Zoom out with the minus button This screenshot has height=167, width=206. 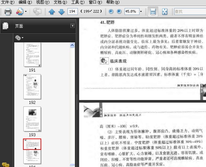(111, 12)
